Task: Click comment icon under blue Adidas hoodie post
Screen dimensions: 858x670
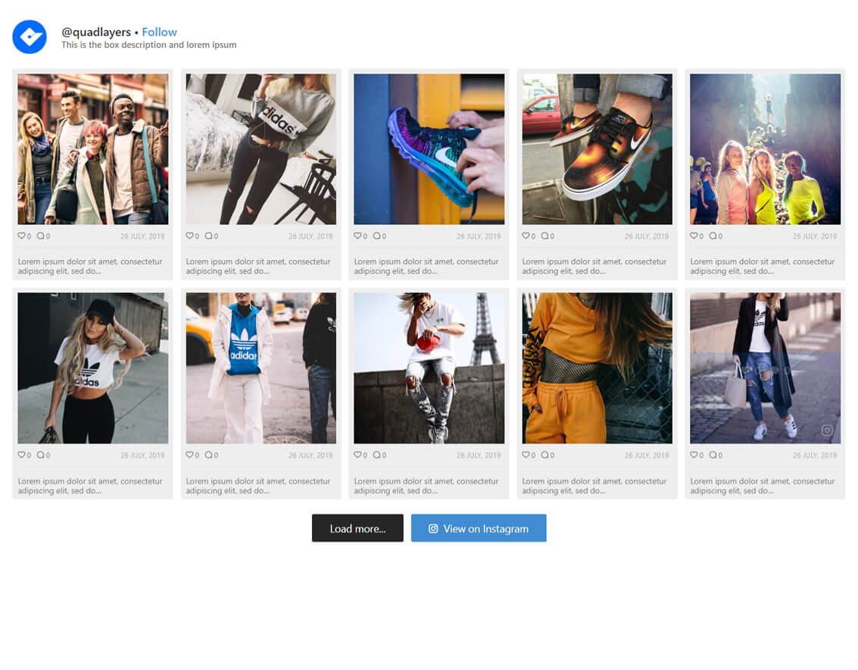Action: [208, 455]
